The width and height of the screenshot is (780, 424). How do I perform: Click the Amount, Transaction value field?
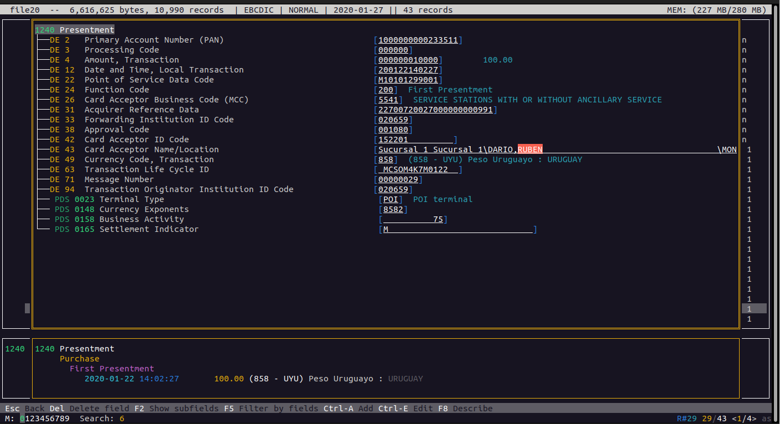click(x=408, y=60)
